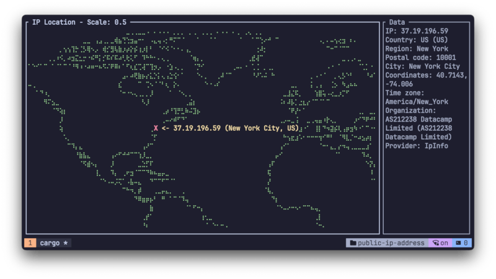Select the public-ip-address directory label
Viewport: 496px width, 279px height.
pos(391,243)
